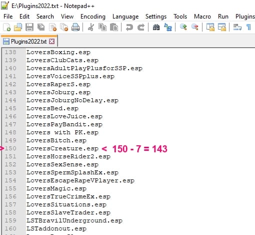Click the Close All documents icon
The width and height of the screenshot is (255, 235).
pyautogui.click(x=64, y=27)
